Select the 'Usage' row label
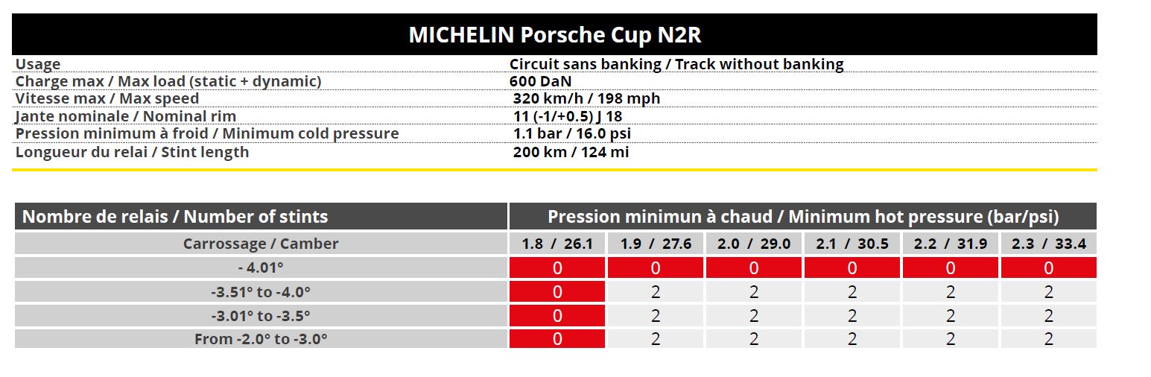Screen dimensions: 1151x377 [x=38, y=64]
